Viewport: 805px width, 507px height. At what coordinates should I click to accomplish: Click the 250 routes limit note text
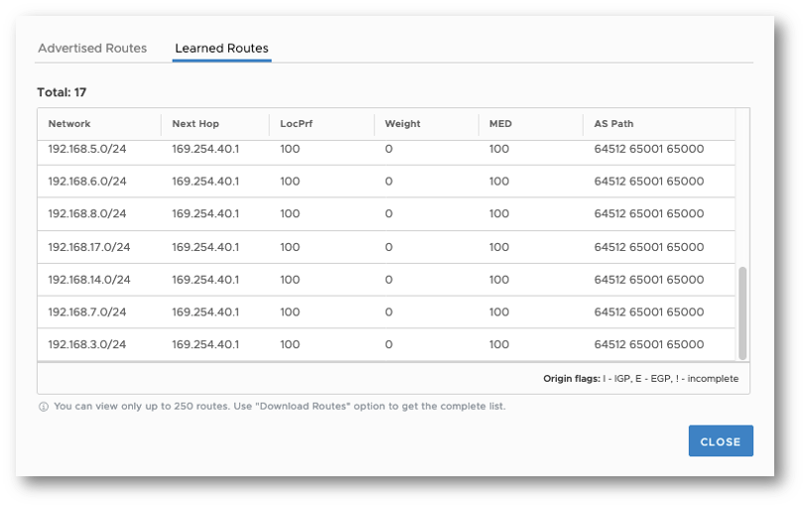(280, 407)
